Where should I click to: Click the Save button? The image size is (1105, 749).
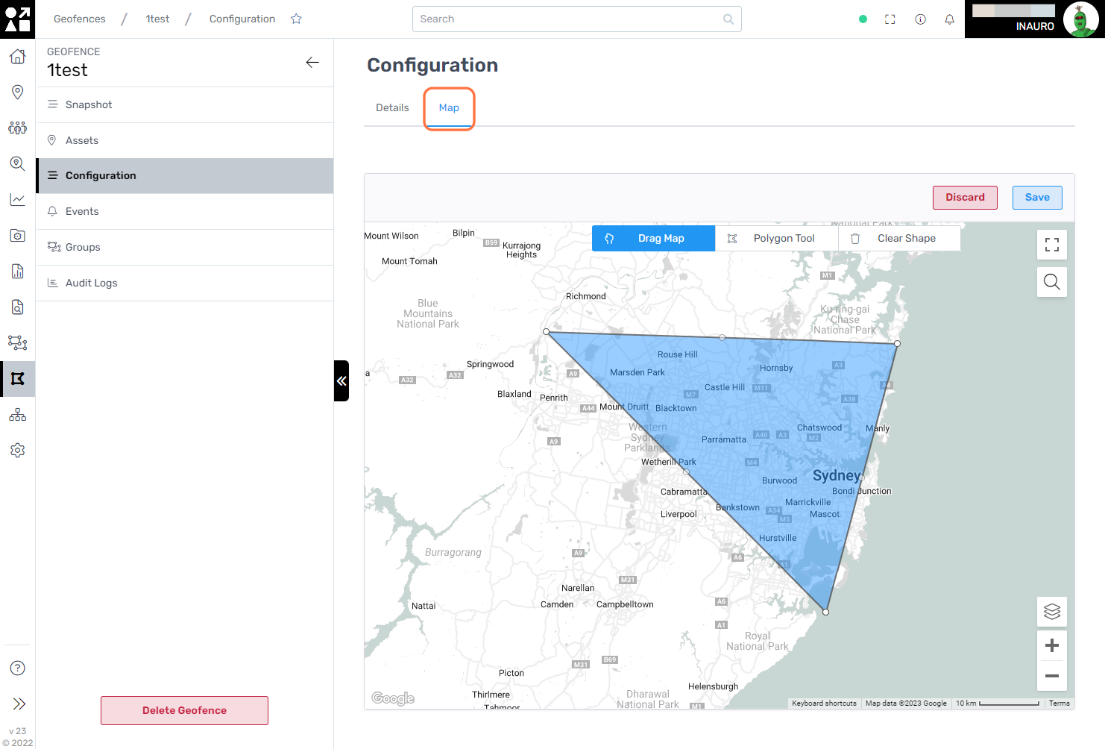[x=1037, y=198]
